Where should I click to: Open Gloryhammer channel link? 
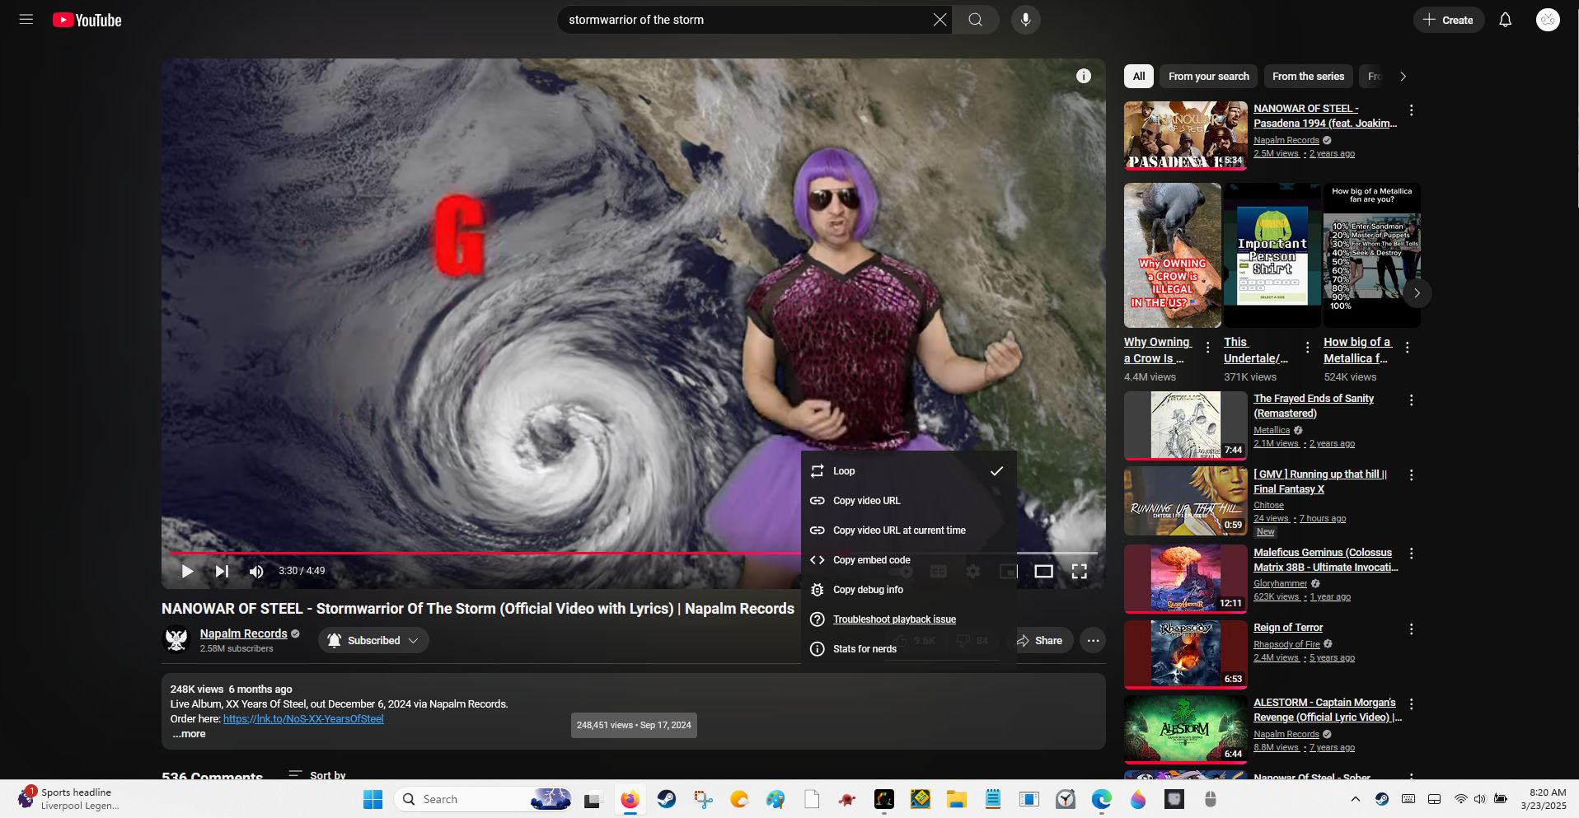[1280, 583]
